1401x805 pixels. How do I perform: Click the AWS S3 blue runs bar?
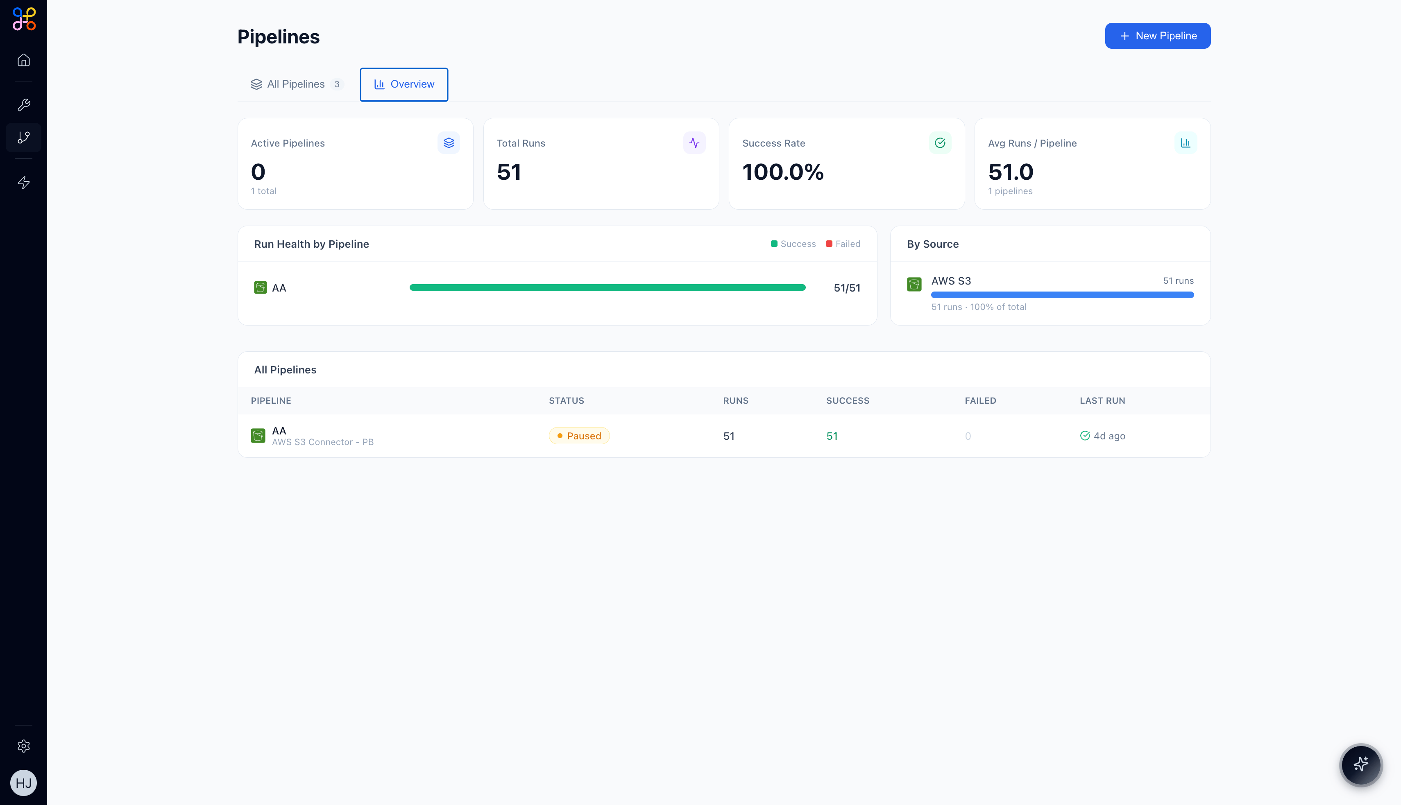click(1063, 295)
